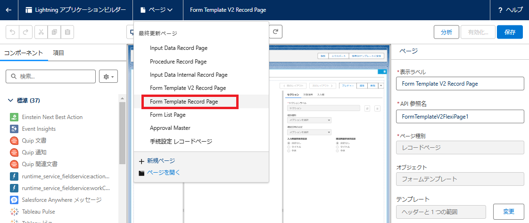Paste the component from the clipboard

point(67,32)
